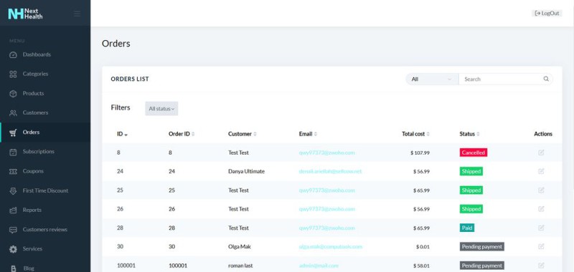Click the Coupons ticket icon

pos(13,172)
